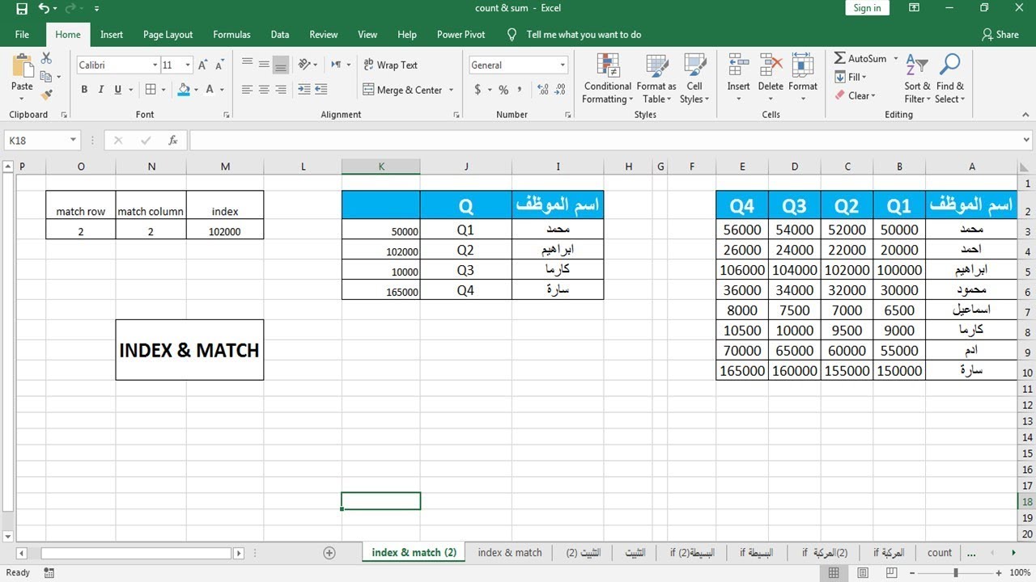This screenshot has width=1036, height=582.
Task: Toggle Wrap Text
Action: (390, 65)
